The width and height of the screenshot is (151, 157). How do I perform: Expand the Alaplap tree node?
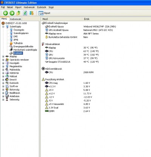(3, 57)
